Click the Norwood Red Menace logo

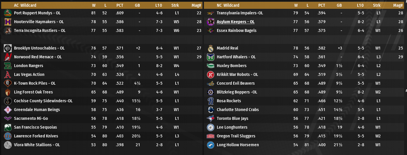tap(8, 57)
